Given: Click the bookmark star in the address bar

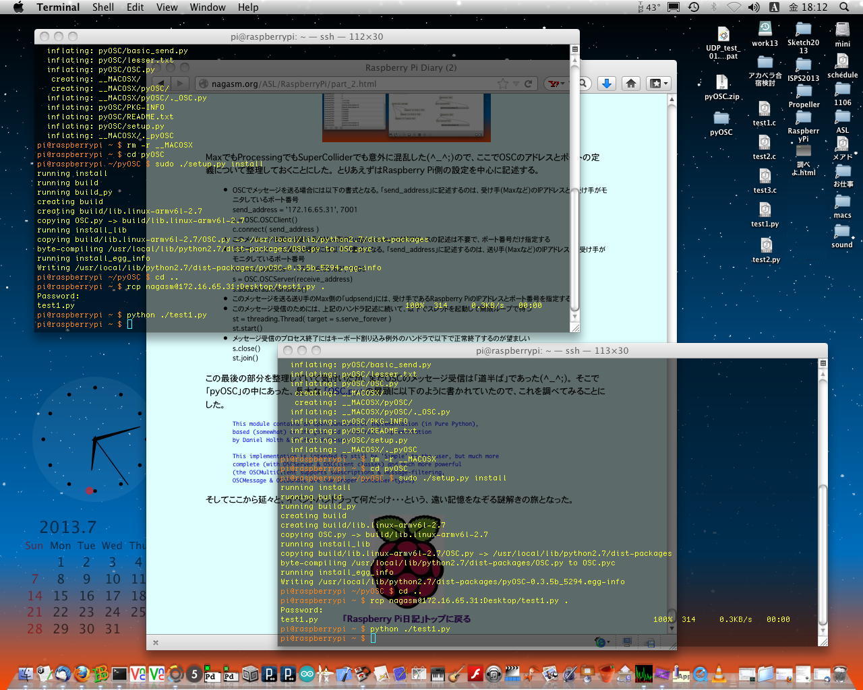Looking at the screenshot, I should point(502,84).
